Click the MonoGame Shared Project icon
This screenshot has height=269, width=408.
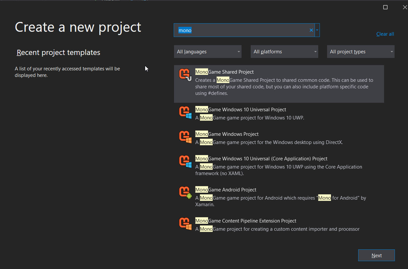tap(185, 75)
